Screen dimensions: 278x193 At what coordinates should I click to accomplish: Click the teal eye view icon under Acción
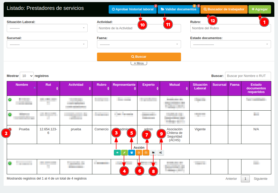(117, 153)
